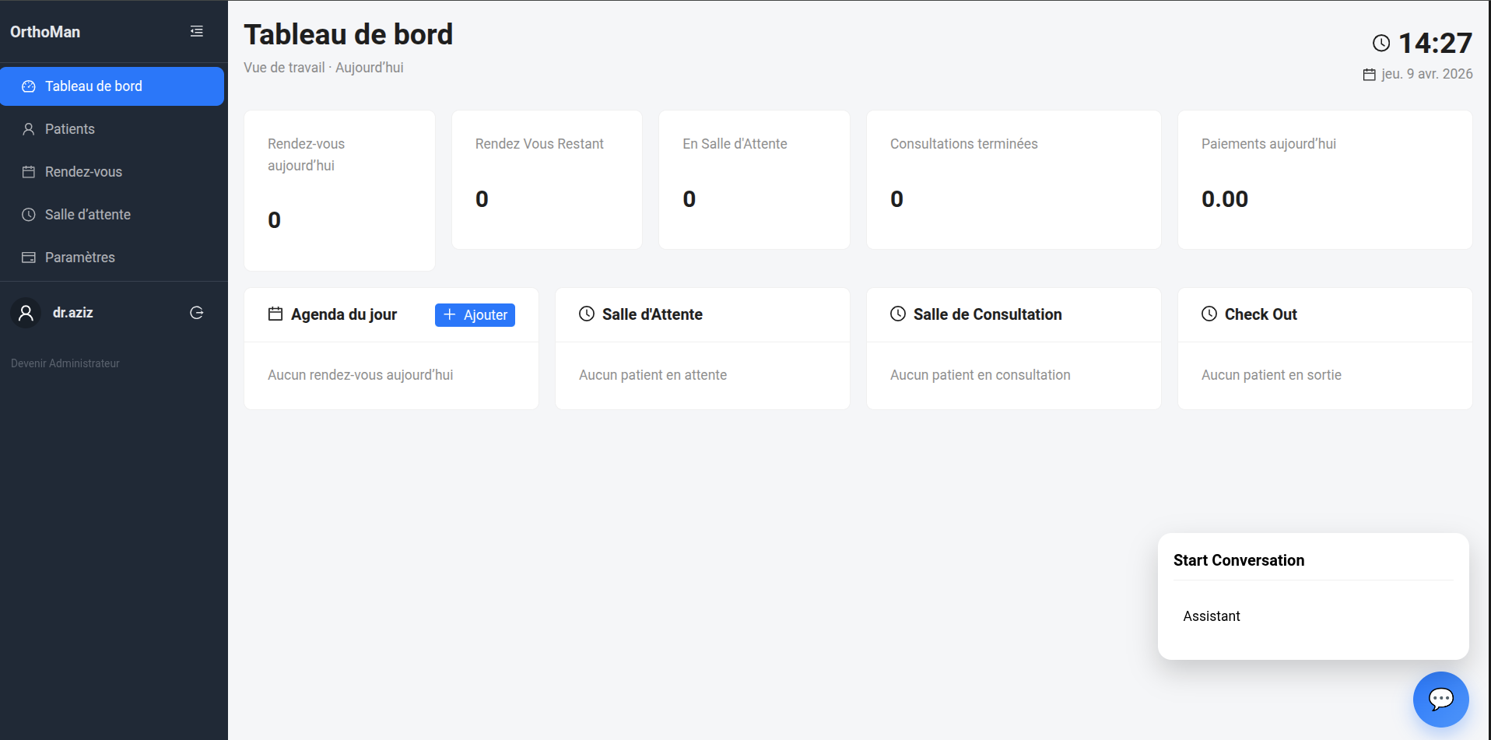This screenshot has height=740, width=1491.
Task: Click the Vue de travail · Aujourd'hui subtitle
Action: coord(324,68)
